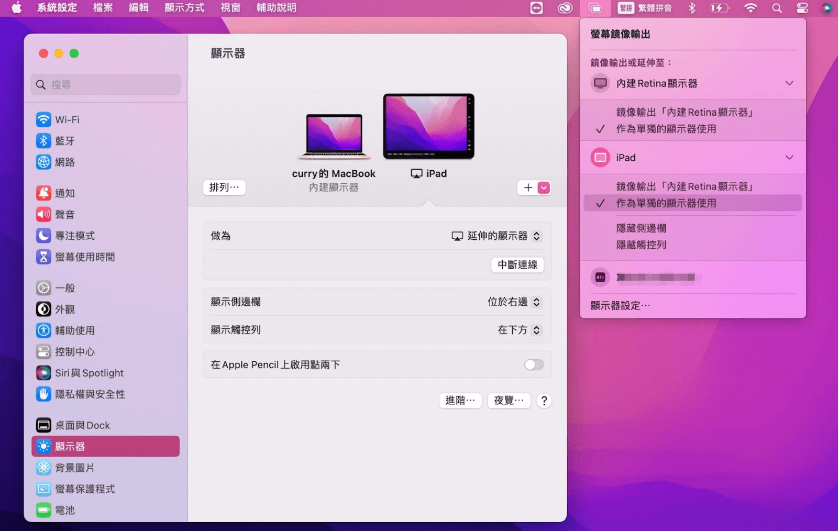The image size is (838, 531).
Task: Select the Desktop & Dock (桌面與Dock) icon
Action: point(43,425)
